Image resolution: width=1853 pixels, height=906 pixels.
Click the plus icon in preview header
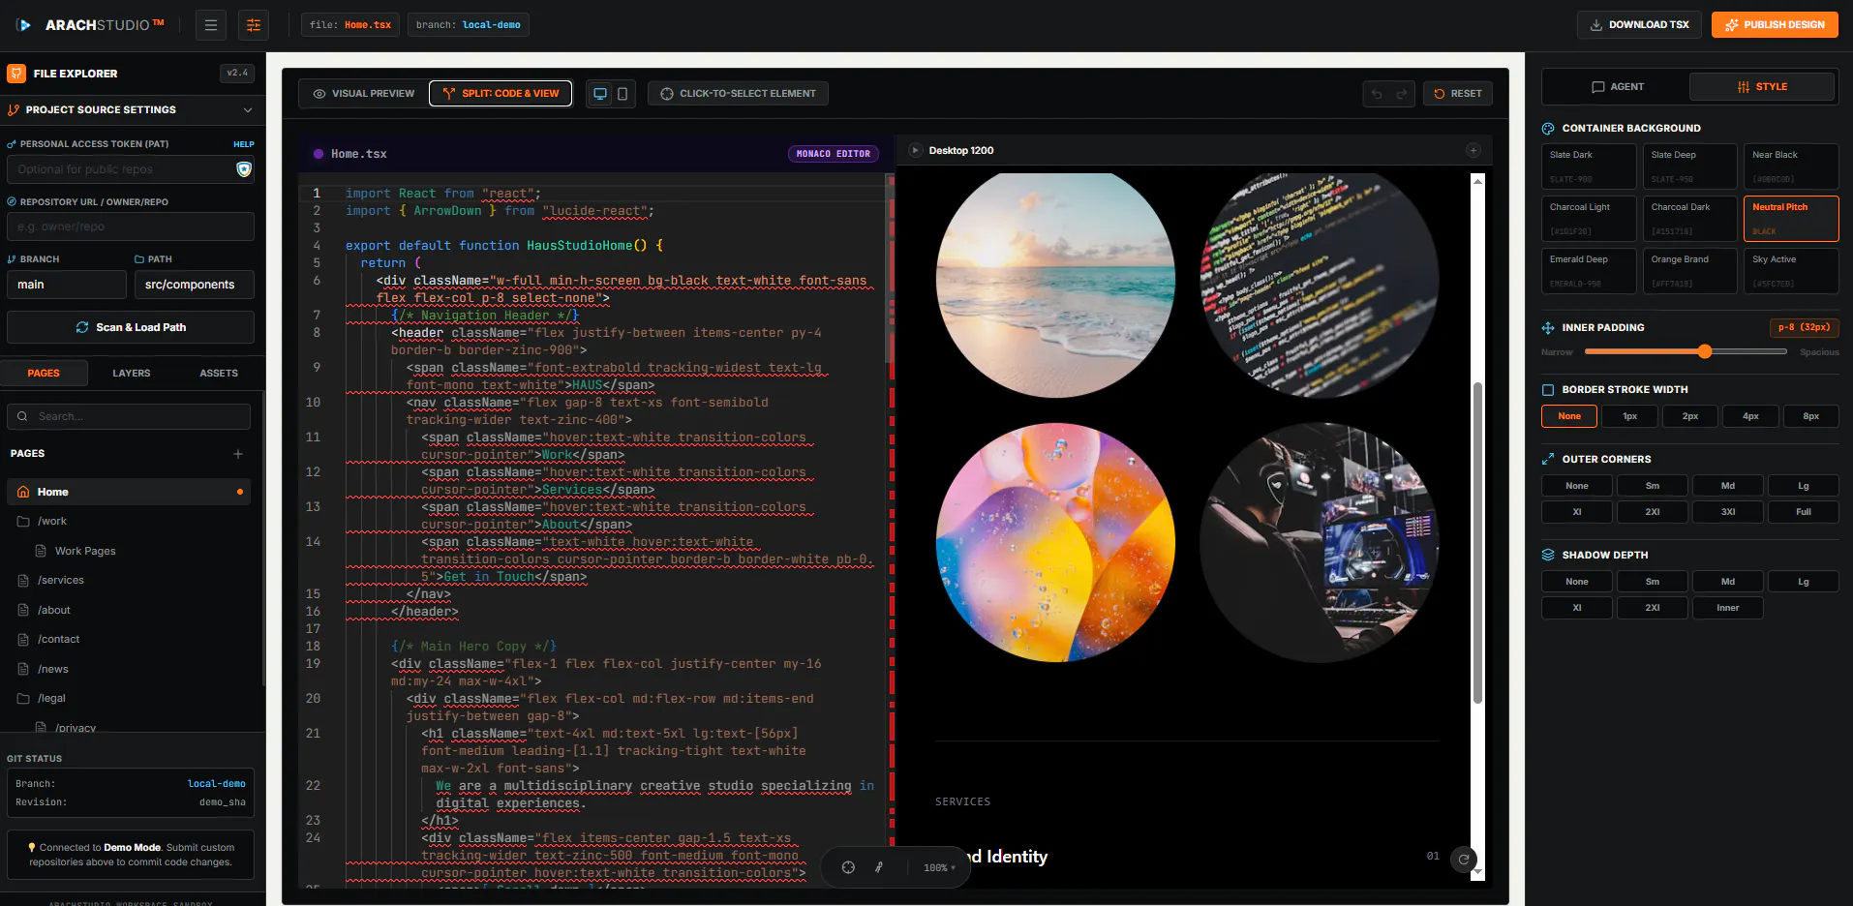[1473, 150]
